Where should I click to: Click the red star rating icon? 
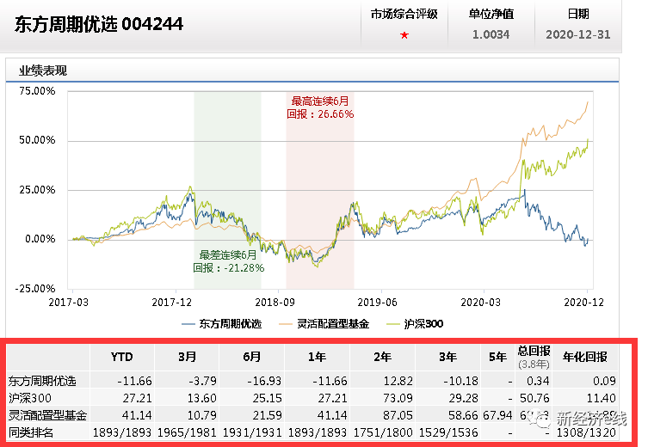coord(404,35)
